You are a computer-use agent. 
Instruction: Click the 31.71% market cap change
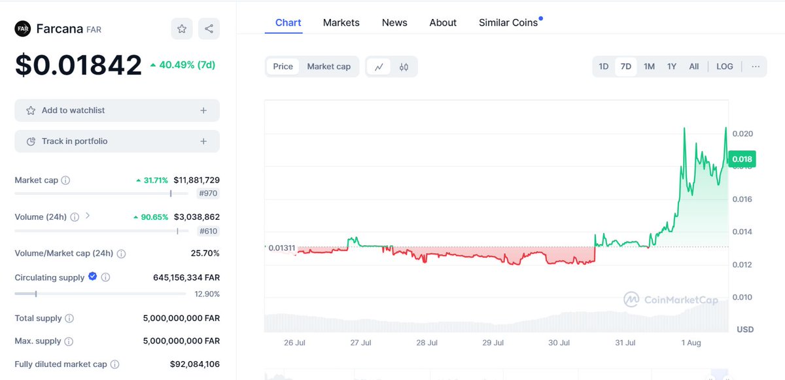tap(152, 180)
